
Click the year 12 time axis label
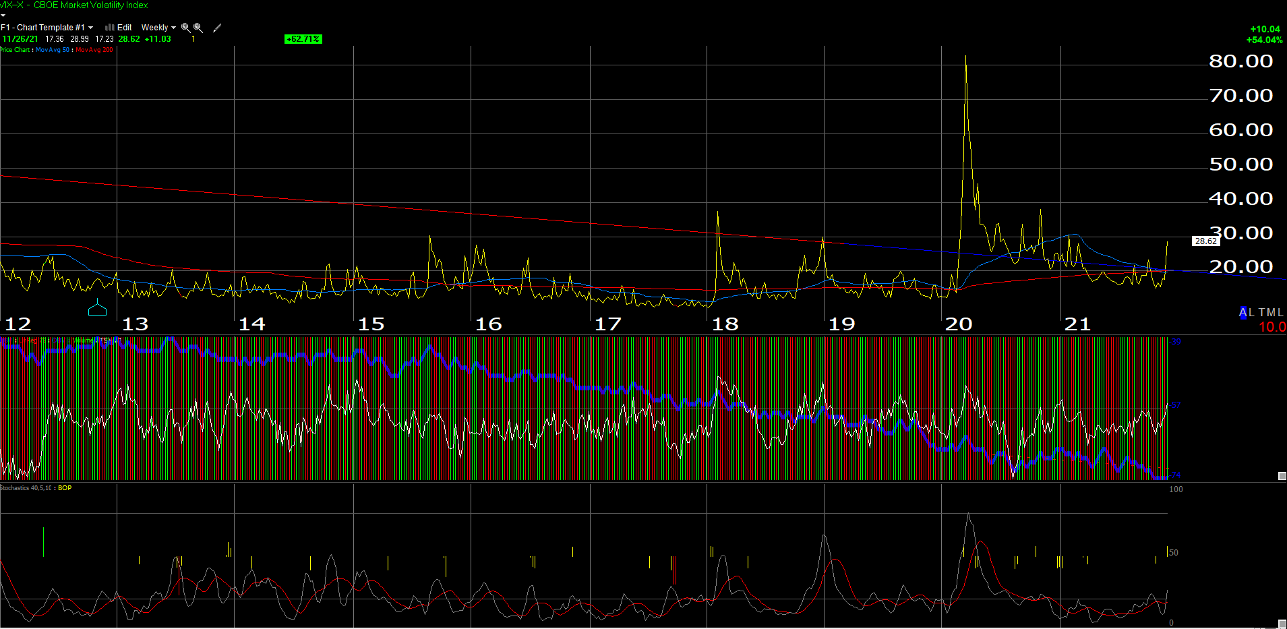[x=18, y=324]
